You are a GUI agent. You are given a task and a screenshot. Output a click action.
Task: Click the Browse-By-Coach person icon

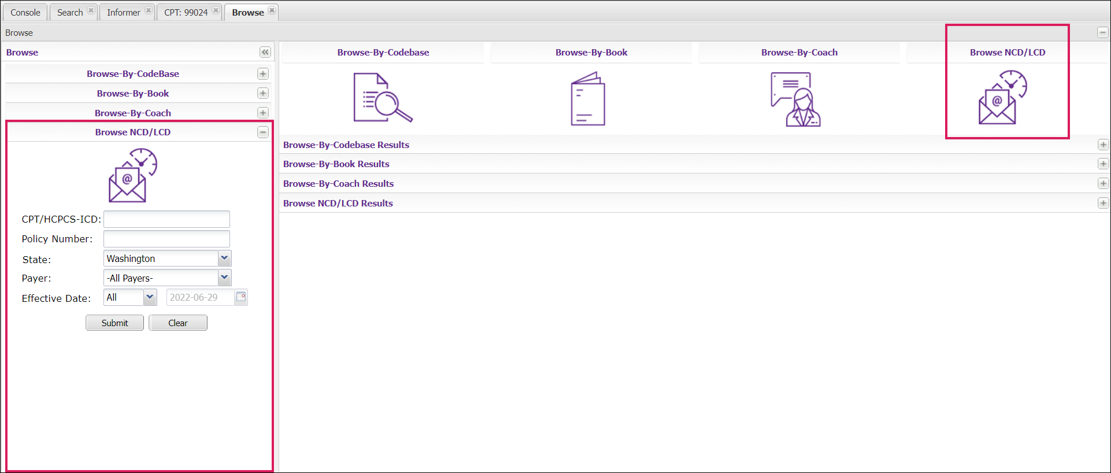pos(795,99)
